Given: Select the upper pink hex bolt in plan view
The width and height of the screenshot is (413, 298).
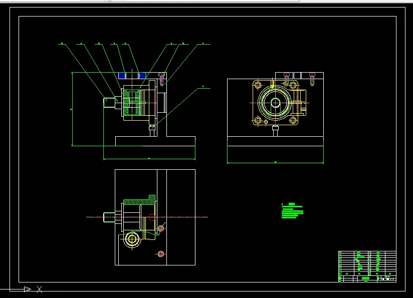Looking at the screenshot, I should click(161, 228).
